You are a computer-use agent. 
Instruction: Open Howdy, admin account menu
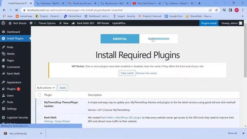pyautogui.click(x=232, y=23)
